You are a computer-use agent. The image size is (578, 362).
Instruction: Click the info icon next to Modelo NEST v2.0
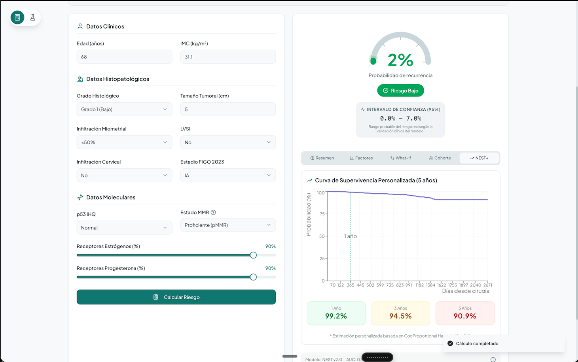coord(493,359)
